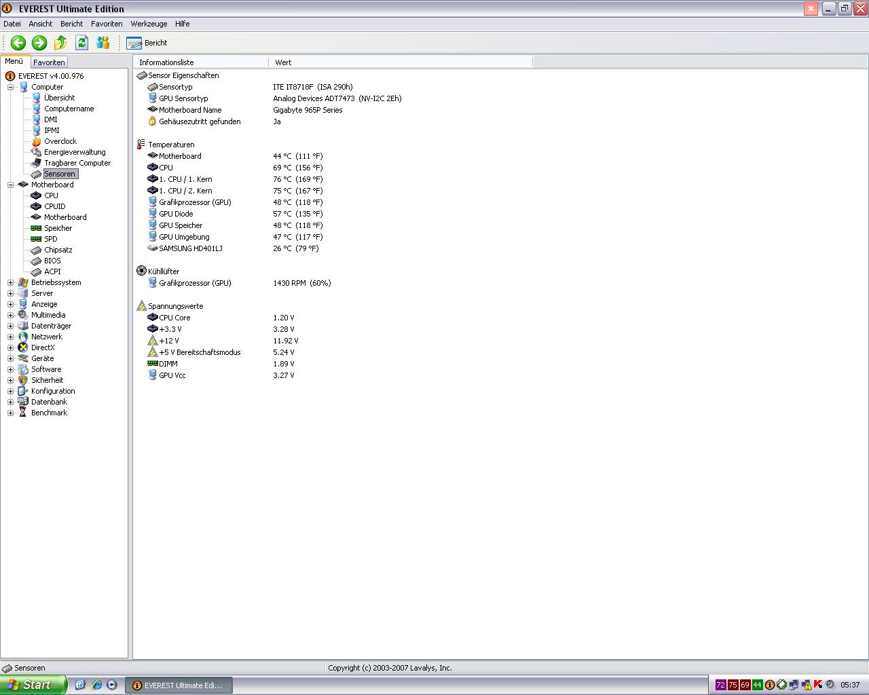Viewport: 869px width, 695px height.
Task: Click the Refresh toolbar icon
Action: tap(81, 43)
